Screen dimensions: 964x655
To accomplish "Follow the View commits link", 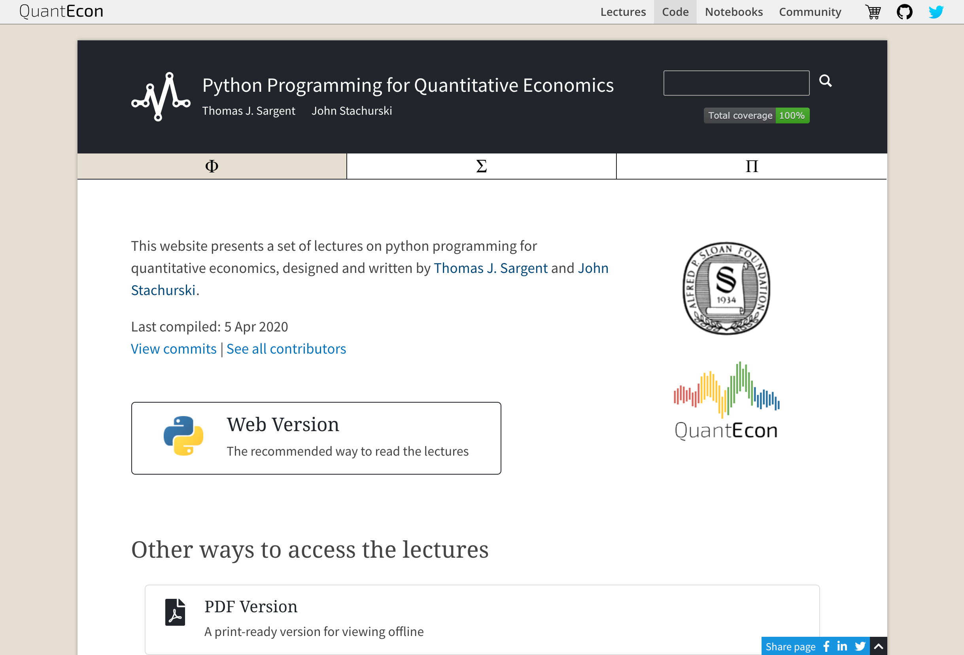I will [174, 349].
